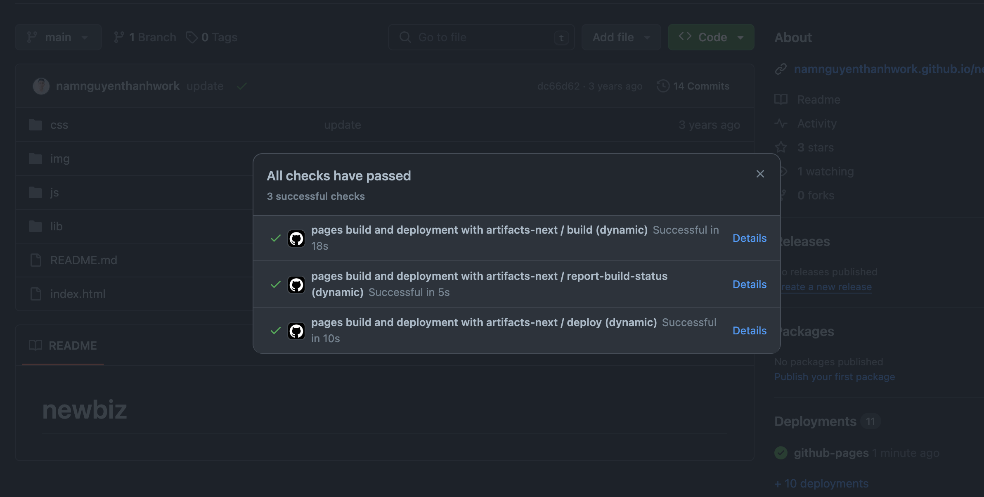This screenshot has height=497, width=984.
Task: View the 0 forks link
Action: pos(816,195)
